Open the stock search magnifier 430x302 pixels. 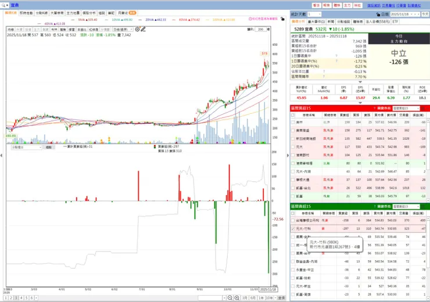(x=3, y=5)
